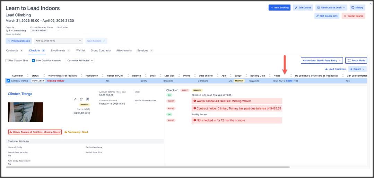Switch to the Enrollments tab
This screenshot has width=374, height=178.
click(x=58, y=51)
